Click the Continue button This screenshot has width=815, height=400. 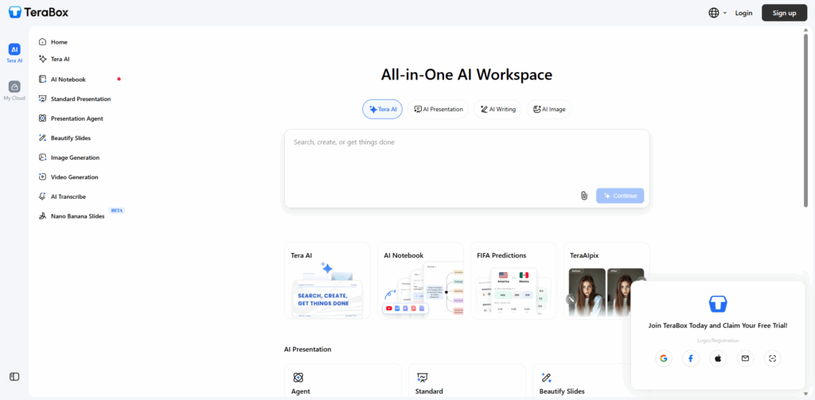click(620, 196)
